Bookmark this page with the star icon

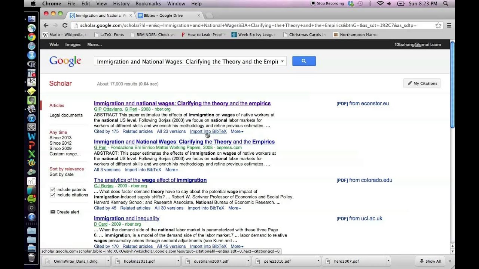pyautogui.click(x=438, y=25)
